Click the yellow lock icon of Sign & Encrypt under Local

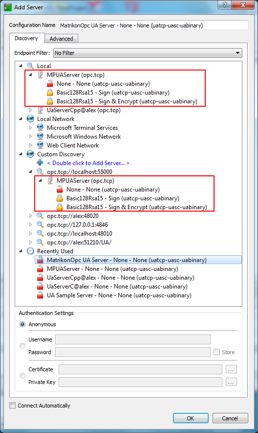click(x=50, y=101)
